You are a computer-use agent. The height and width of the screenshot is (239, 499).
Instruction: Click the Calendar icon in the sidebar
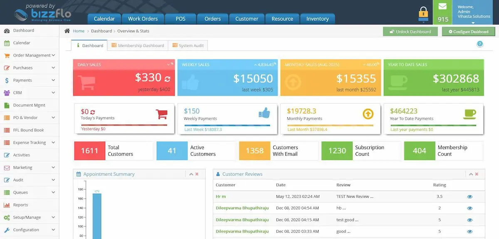pyautogui.click(x=7, y=43)
